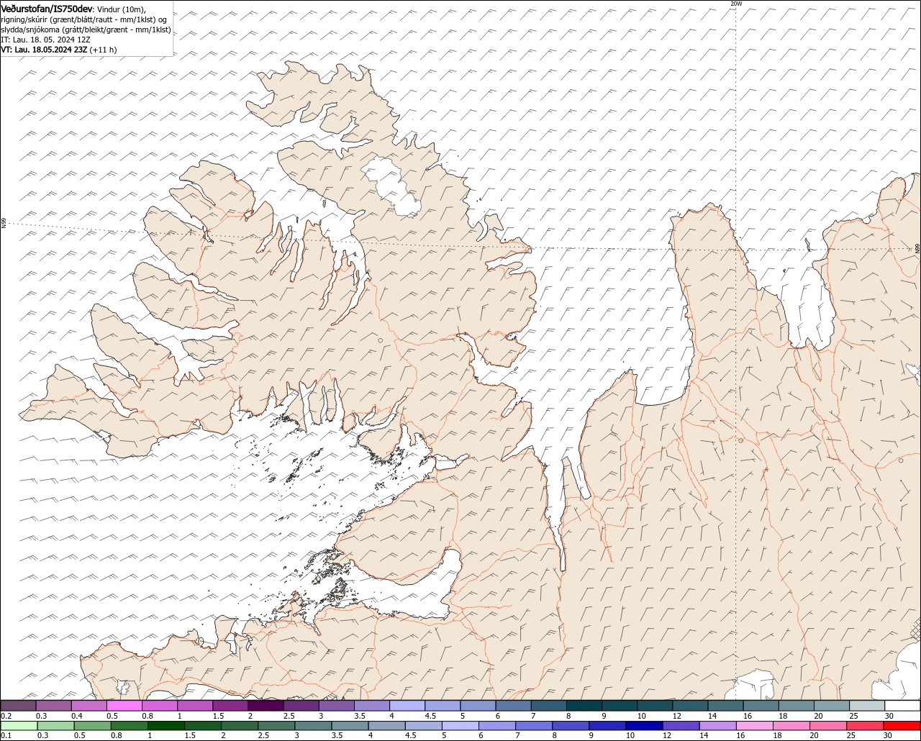Viewport: 921px width, 741px height.
Task: Click the dark teal 9 swatch in the upper legend row
Action: coord(620,706)
